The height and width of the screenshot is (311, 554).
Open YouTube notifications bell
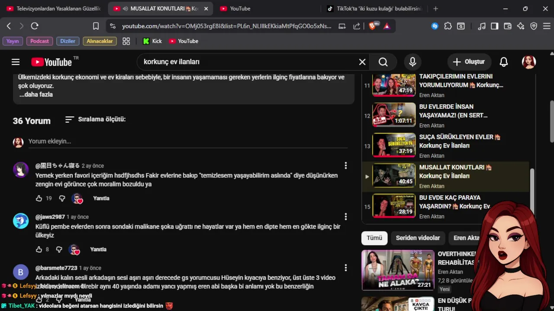[x=503, y=62]
